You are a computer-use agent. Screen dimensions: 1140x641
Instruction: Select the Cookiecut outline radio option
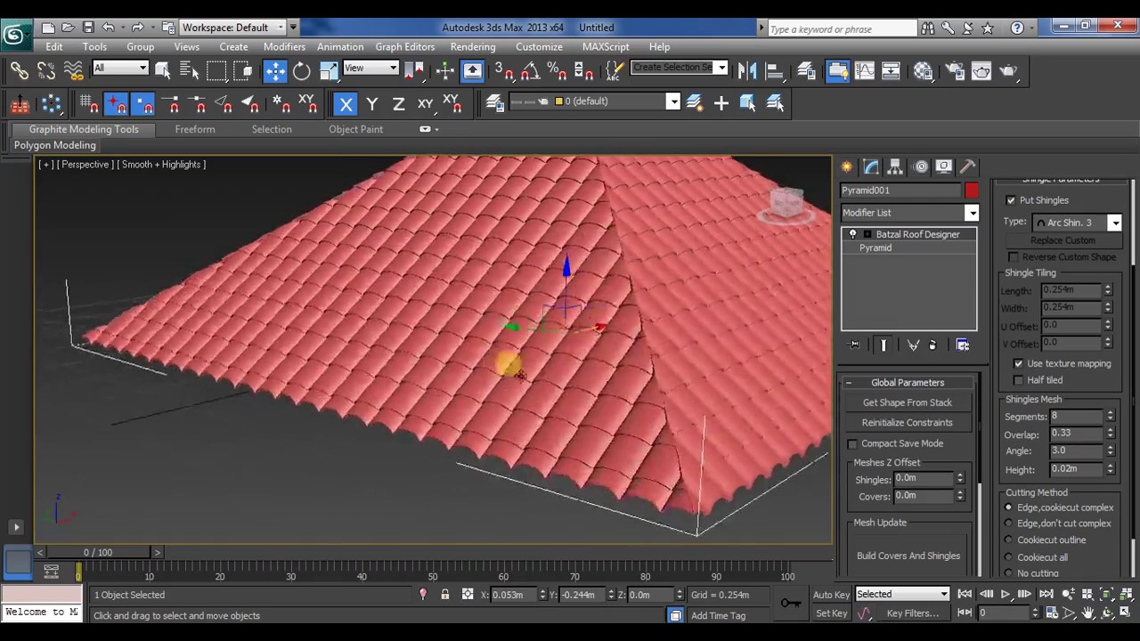[x=1009, y=540]
